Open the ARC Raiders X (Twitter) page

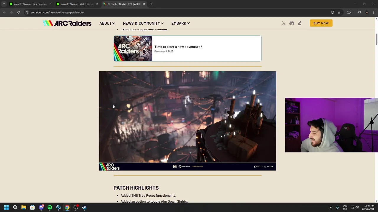[283, 23]
